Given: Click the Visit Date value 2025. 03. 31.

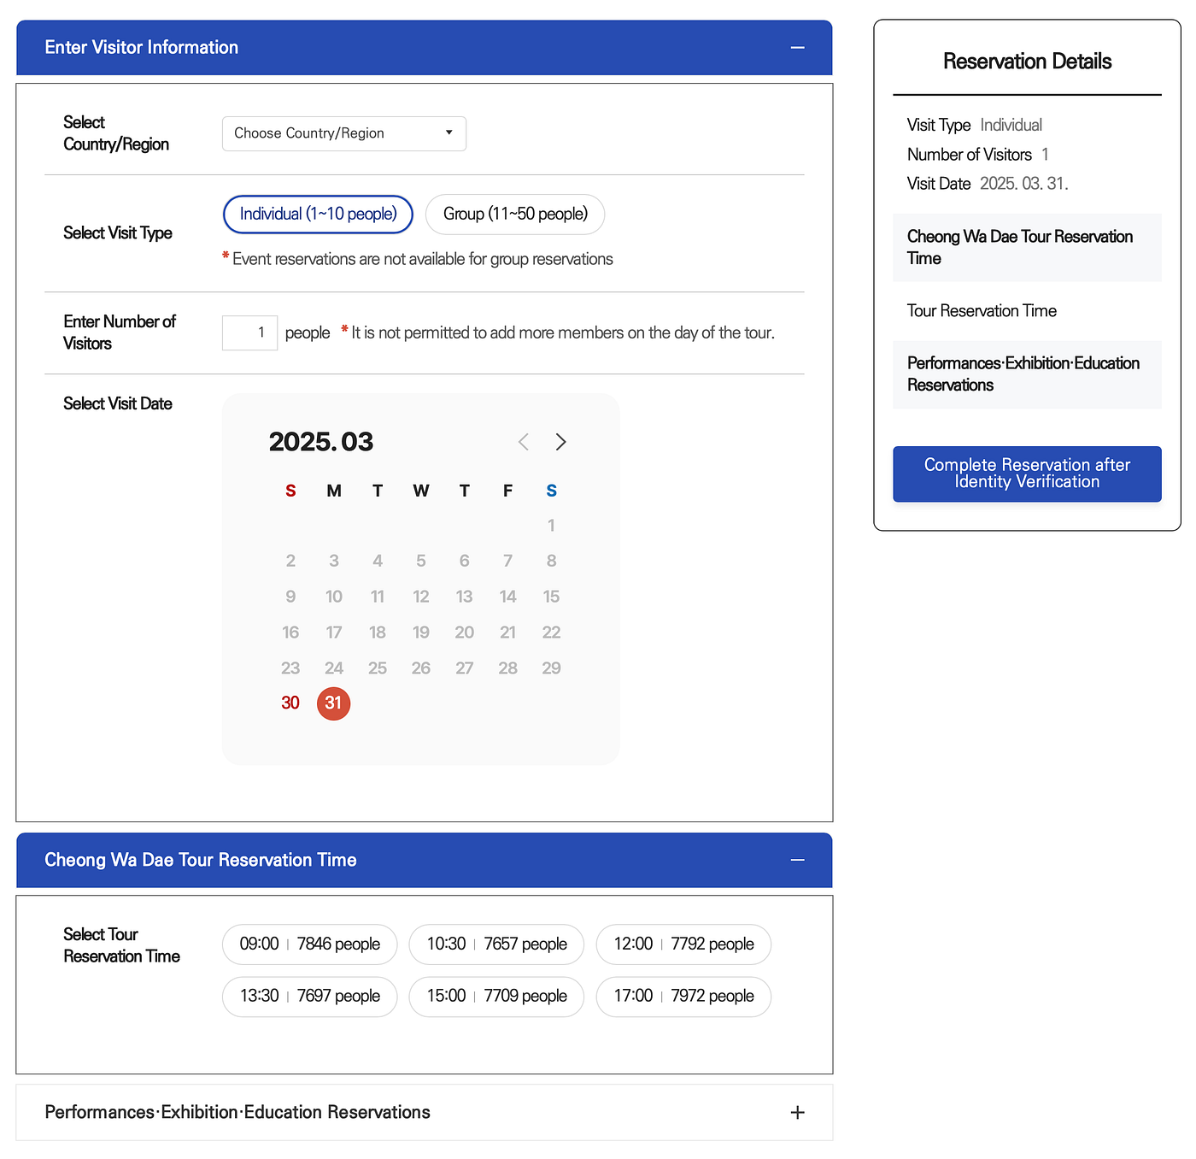Looking at the screenshot, I should [1023, 184].
